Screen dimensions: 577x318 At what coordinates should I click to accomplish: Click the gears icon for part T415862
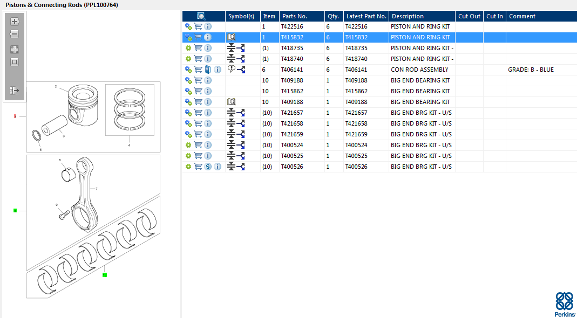pyautogui.click(x=188, y=91)
